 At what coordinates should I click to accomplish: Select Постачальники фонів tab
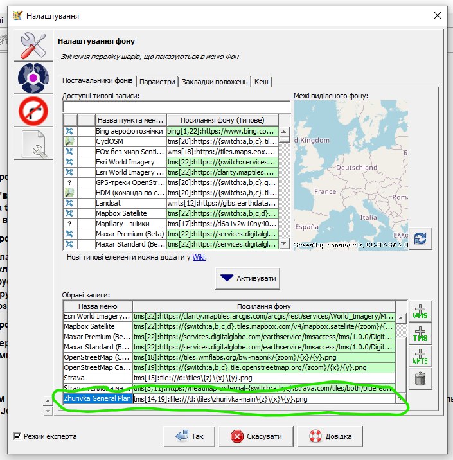pos(98,80)
